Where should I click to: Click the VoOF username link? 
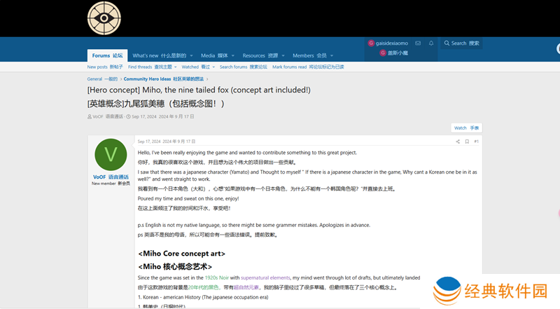[x=99, y=177]
